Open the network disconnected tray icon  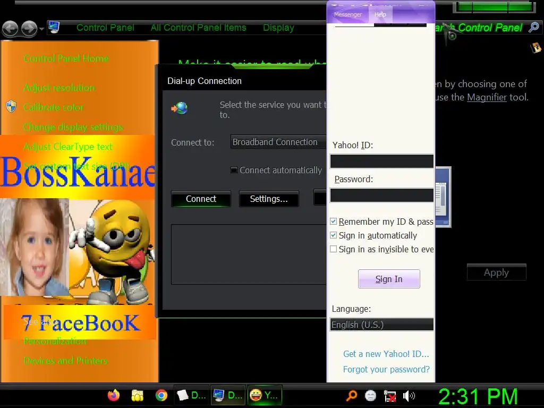[390, 396]
